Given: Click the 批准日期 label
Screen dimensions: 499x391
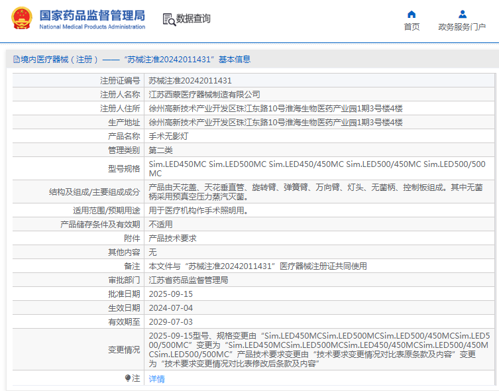Looking at the screenshot, I should [x=124, y=294].
